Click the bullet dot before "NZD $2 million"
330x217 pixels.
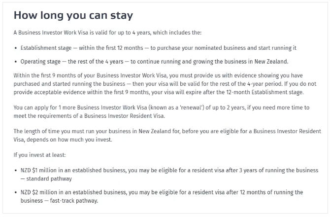16,192
